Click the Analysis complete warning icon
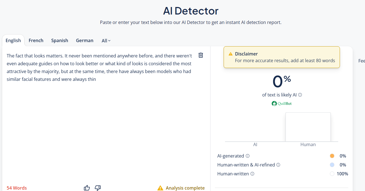Image resolution: width=365 pixels, height=191 pixels. point(160,188)
